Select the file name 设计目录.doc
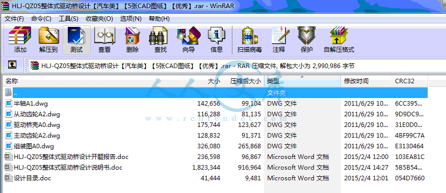This screenshot has width=446, height=193. pos(33,178)
